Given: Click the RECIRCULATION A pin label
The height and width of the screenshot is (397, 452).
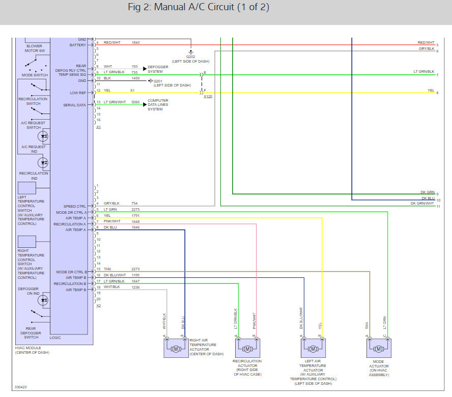Looking at the screenshot, I should pos(70,224).
